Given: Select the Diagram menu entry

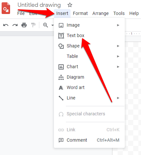Looking at the screenshot, I should click(x=89, y=77).
